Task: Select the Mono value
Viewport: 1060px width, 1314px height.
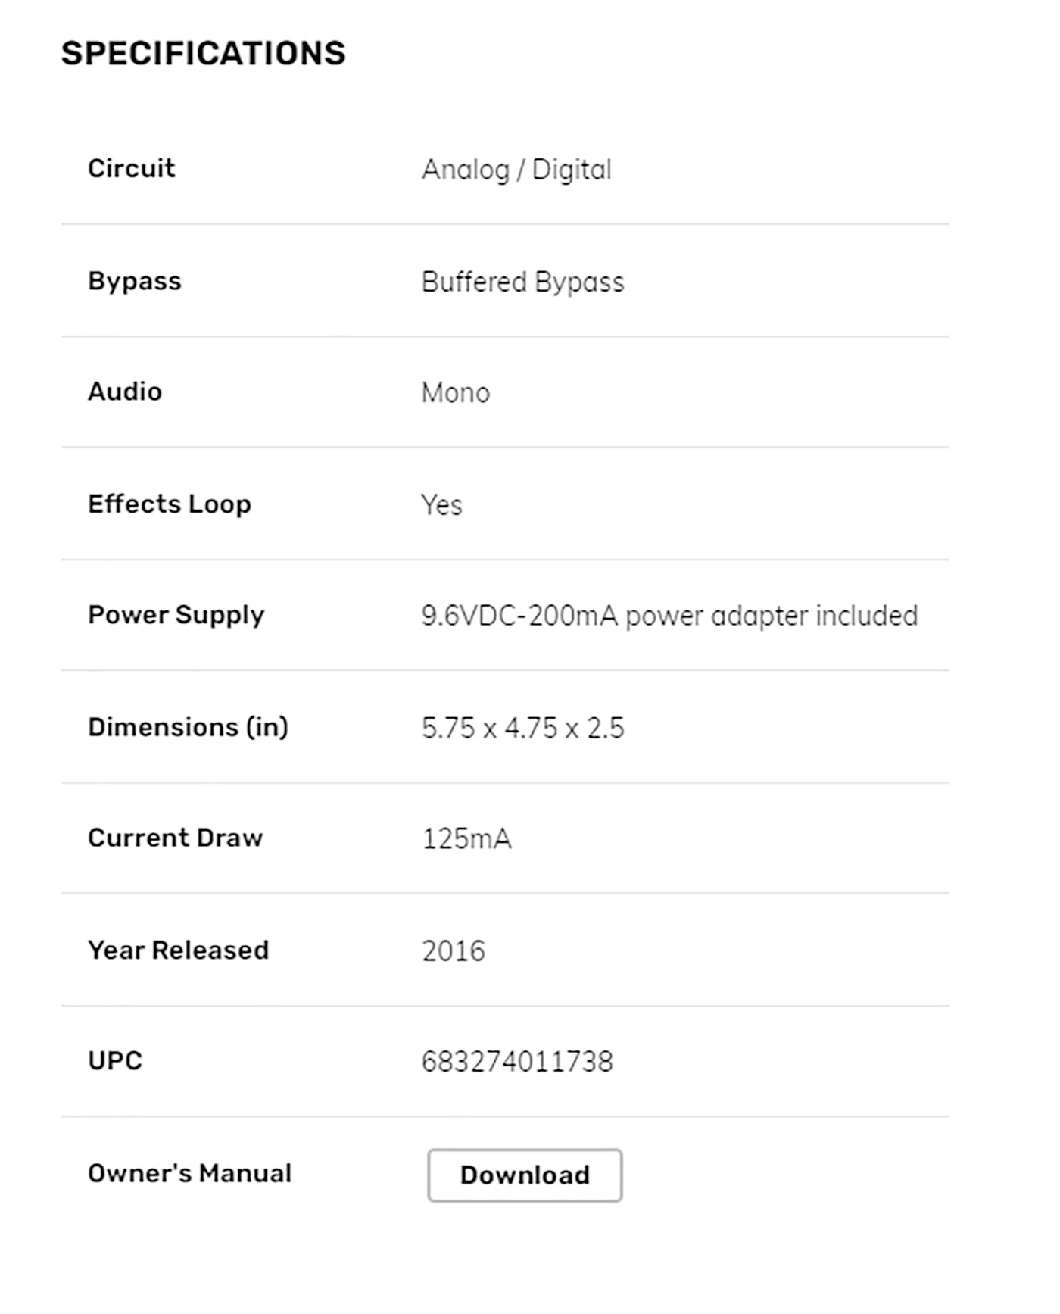Action: (x=456, y=393)
